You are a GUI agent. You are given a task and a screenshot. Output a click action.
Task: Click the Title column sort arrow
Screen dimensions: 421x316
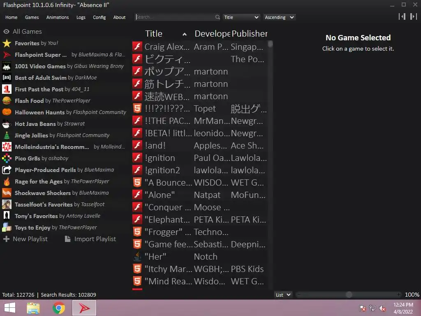coord(185,34)
